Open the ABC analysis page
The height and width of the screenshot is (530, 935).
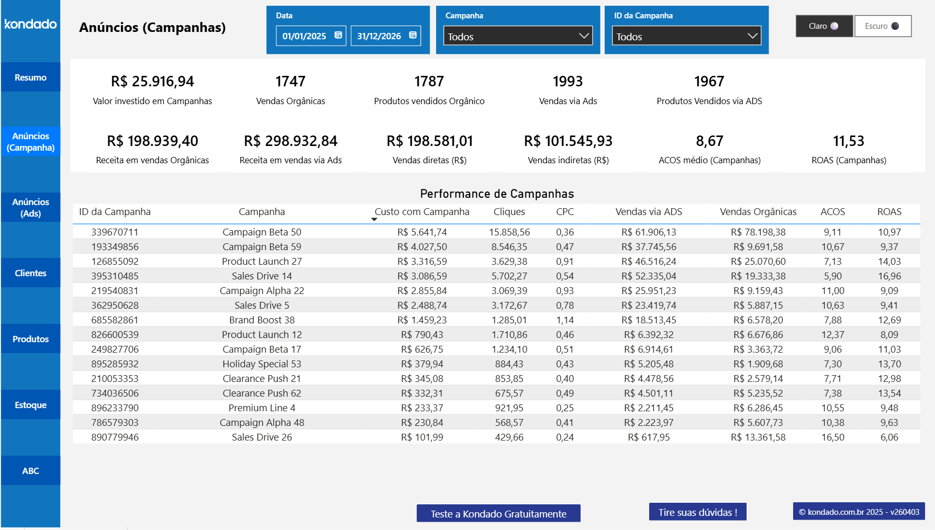click(30, 470)
